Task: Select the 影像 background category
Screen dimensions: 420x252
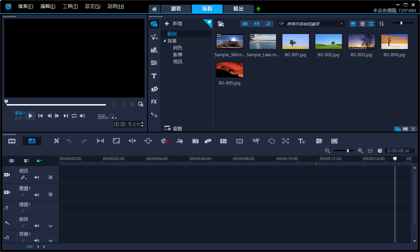Action: [x=178, y=55]
